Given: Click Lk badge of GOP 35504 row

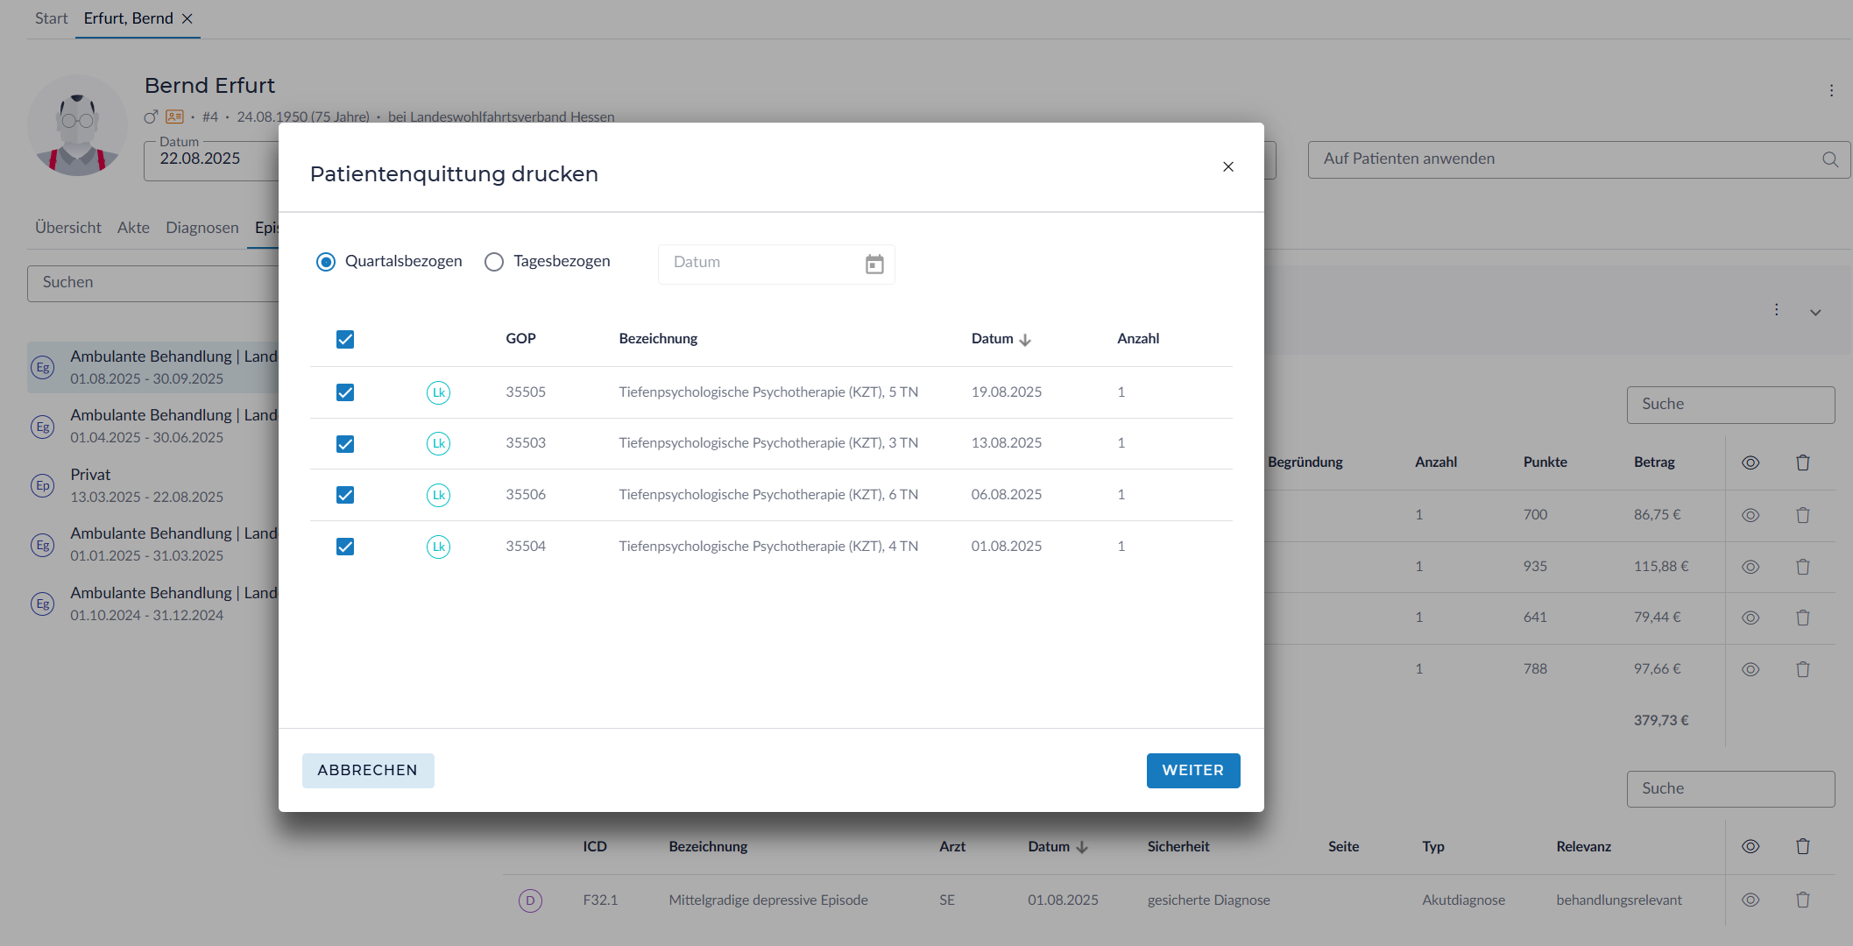Looking at the screenshot, I should (x=438, y=547).
